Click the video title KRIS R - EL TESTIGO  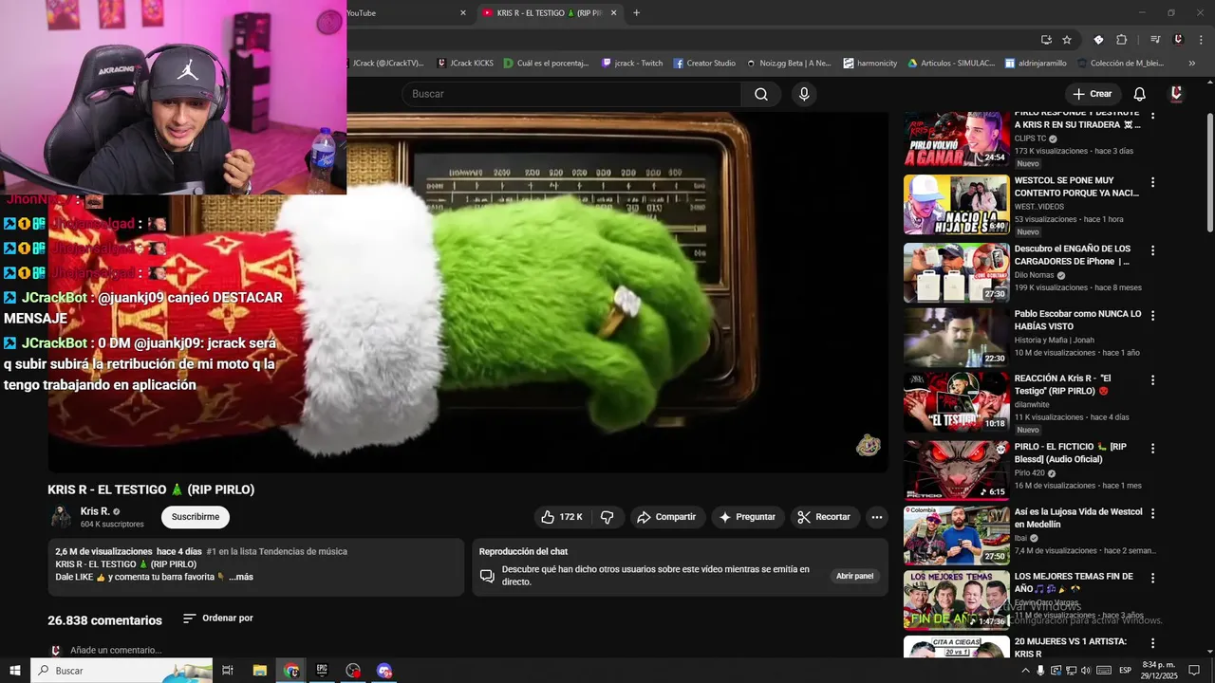tap(151, 489)
